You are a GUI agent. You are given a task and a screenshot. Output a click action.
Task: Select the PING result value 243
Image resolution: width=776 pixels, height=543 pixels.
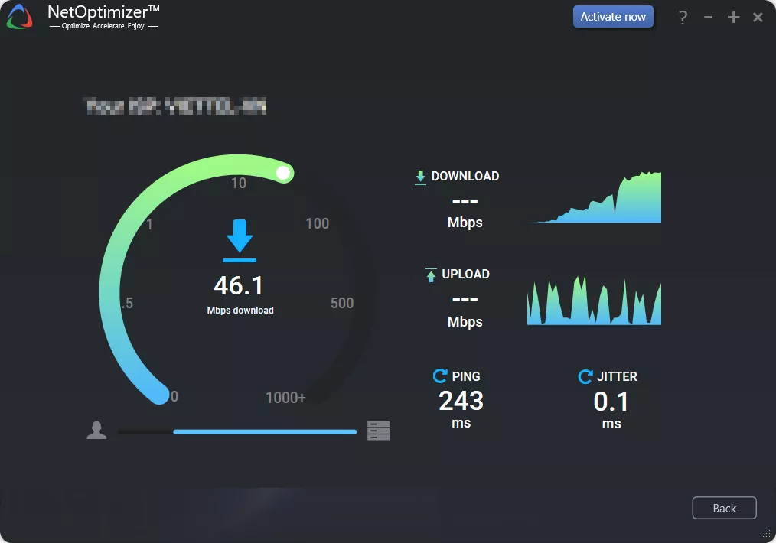[x=459, y=401]
